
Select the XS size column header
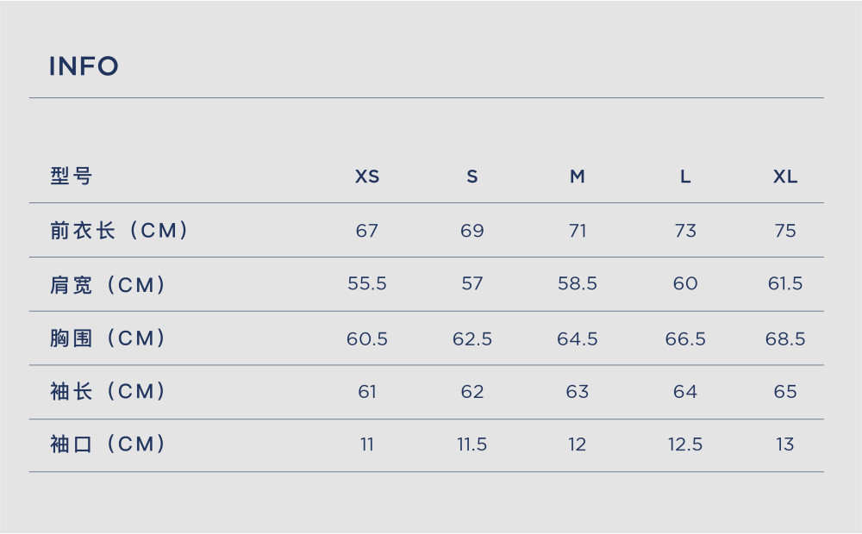pos(367,177)
